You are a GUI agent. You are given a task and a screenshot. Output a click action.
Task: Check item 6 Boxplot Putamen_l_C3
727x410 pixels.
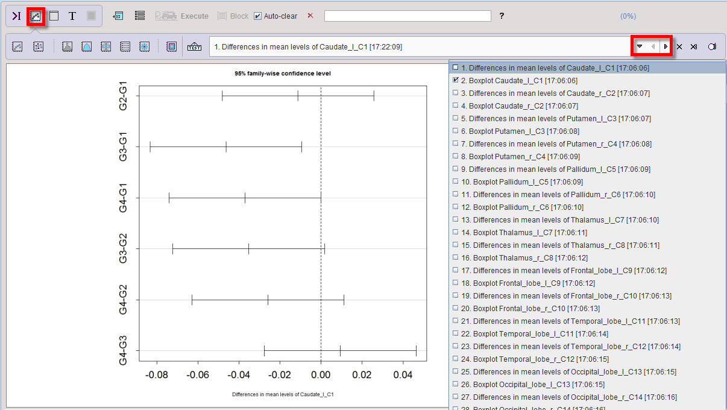pyautogui.click(x=456, y=131)
